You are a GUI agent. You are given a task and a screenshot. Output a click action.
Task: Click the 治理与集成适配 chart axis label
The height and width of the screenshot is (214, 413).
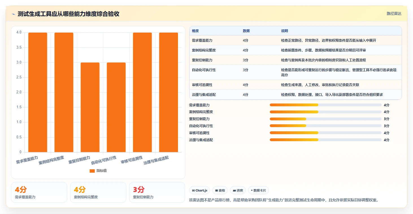tap(156, 161)
